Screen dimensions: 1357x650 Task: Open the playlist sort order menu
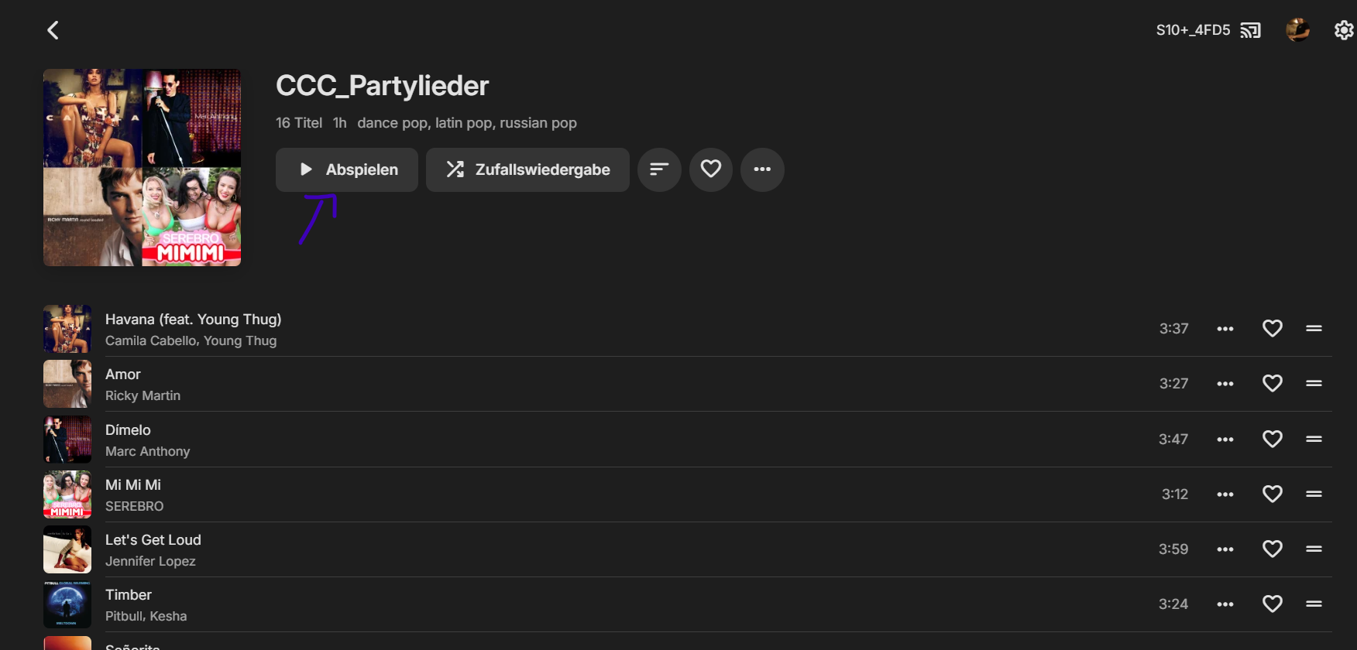(659, 169)
